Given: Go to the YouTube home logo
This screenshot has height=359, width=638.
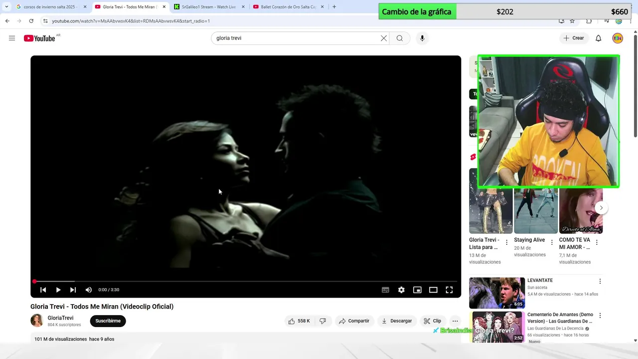Looking at the screenshot, I should (39, 38).
